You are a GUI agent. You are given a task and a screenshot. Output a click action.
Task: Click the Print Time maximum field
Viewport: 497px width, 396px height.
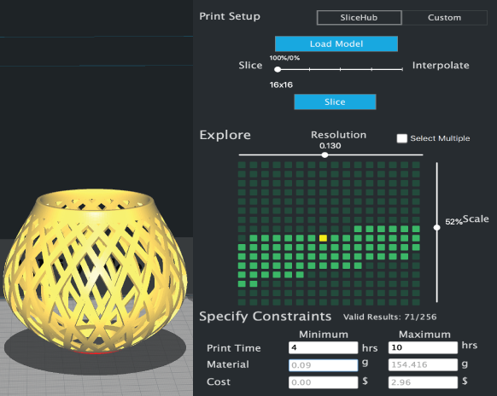point(423,347)
